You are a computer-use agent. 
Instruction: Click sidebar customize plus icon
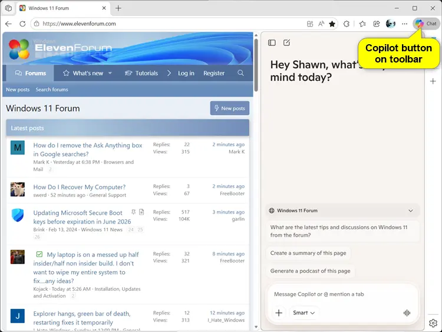tap(433, 81)
